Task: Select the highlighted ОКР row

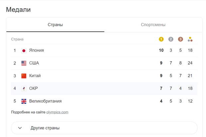Action: 104,88
